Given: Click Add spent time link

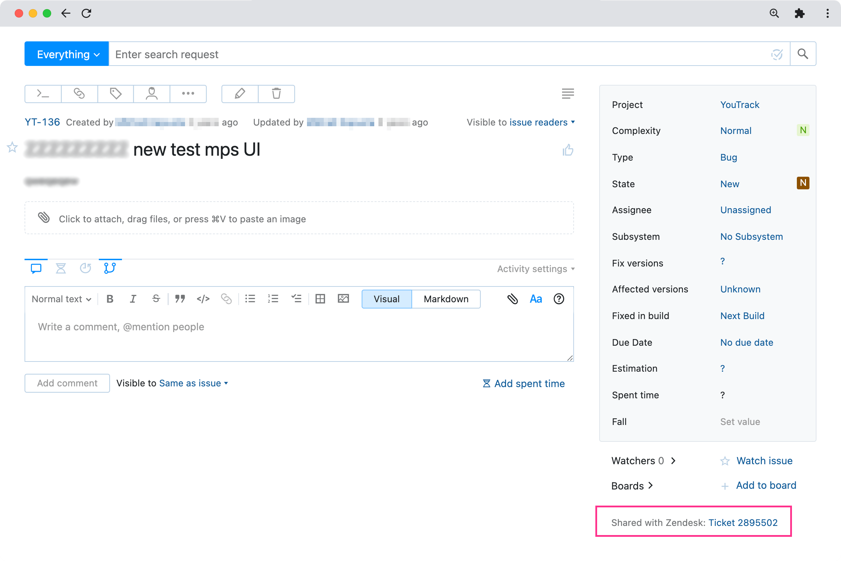Looking at the screenshot, I should [x=524, y=384].
